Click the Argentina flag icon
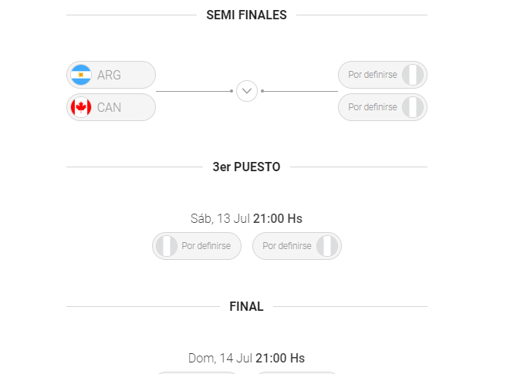 point(81,75)
